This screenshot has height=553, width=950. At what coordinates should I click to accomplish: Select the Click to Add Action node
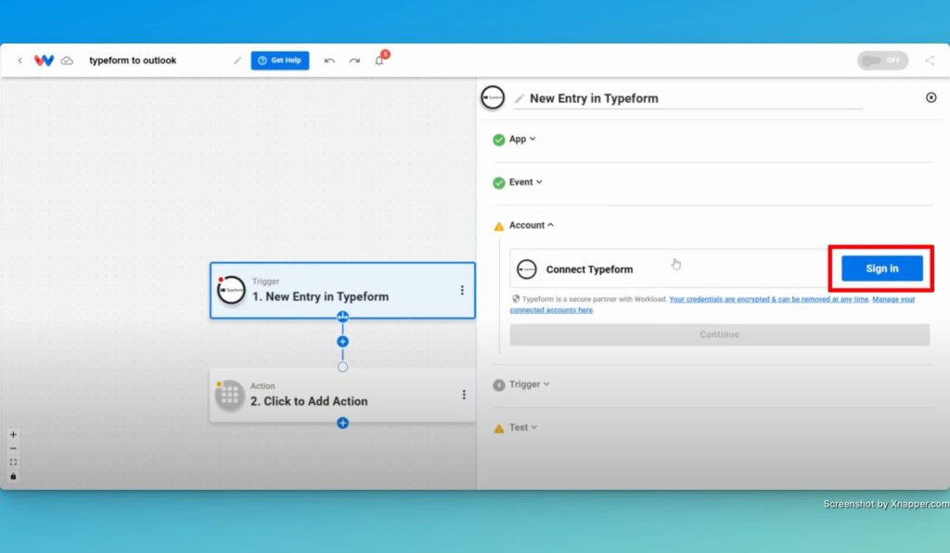pos(342,396)
